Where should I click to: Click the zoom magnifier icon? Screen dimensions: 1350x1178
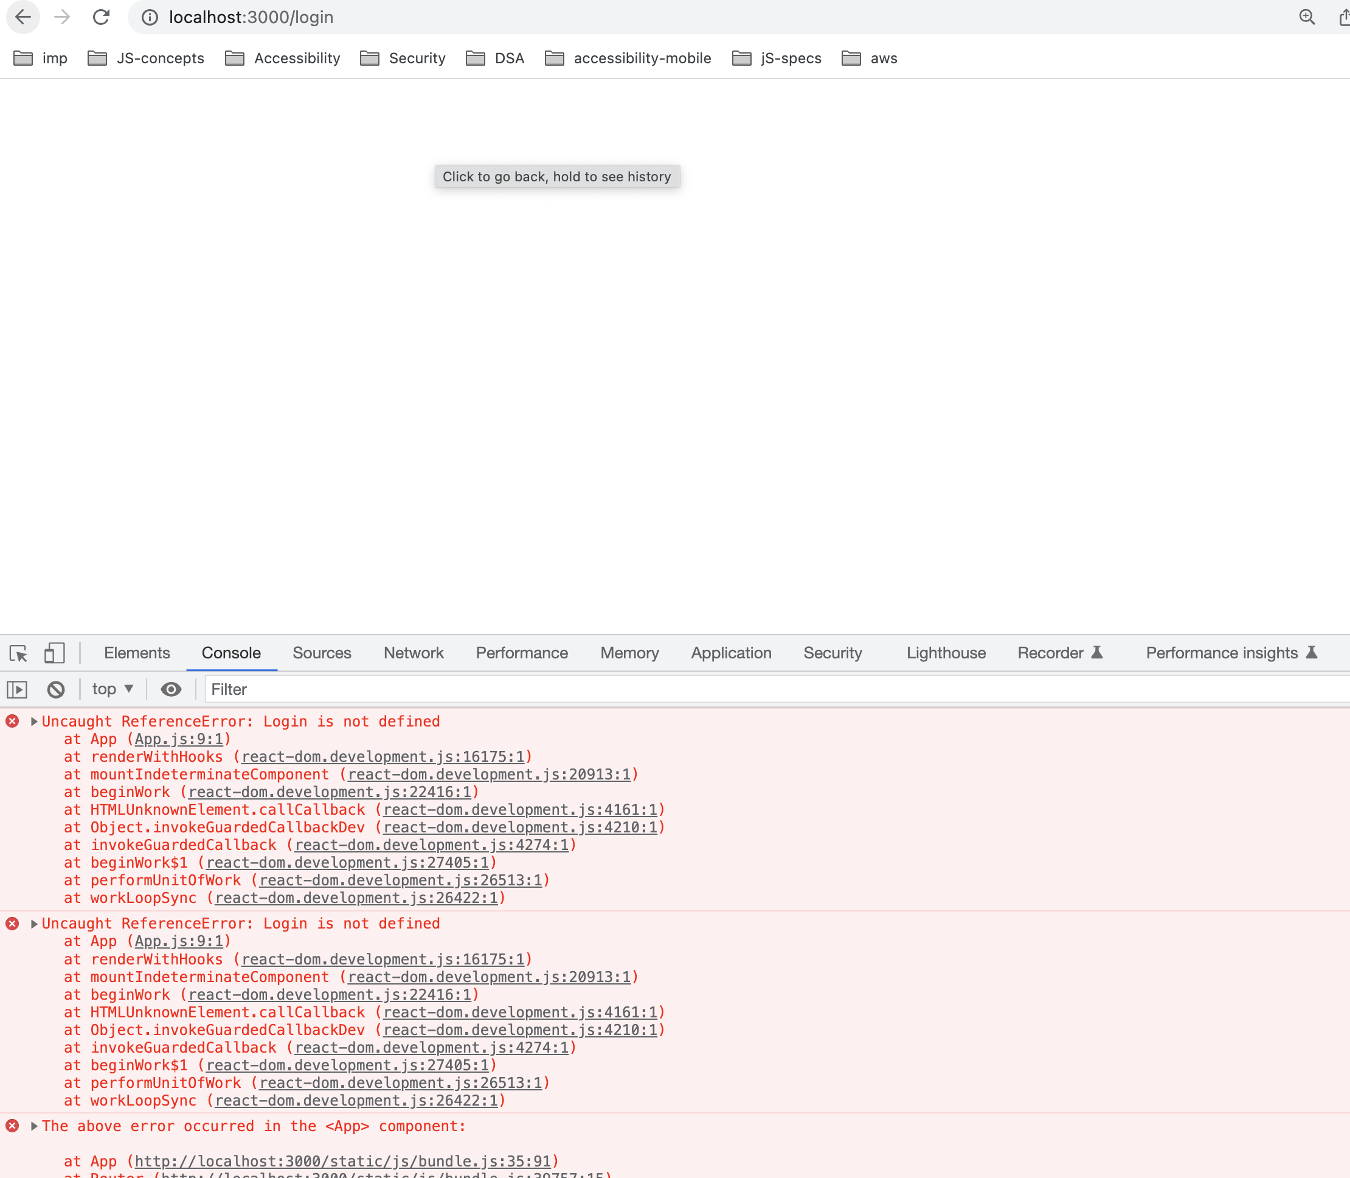click(x=1307, y=17)
